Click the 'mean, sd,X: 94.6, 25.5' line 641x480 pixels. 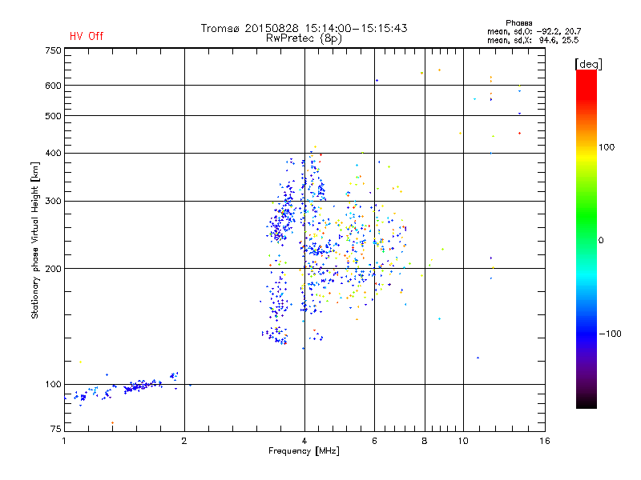[x=533, y=40]
